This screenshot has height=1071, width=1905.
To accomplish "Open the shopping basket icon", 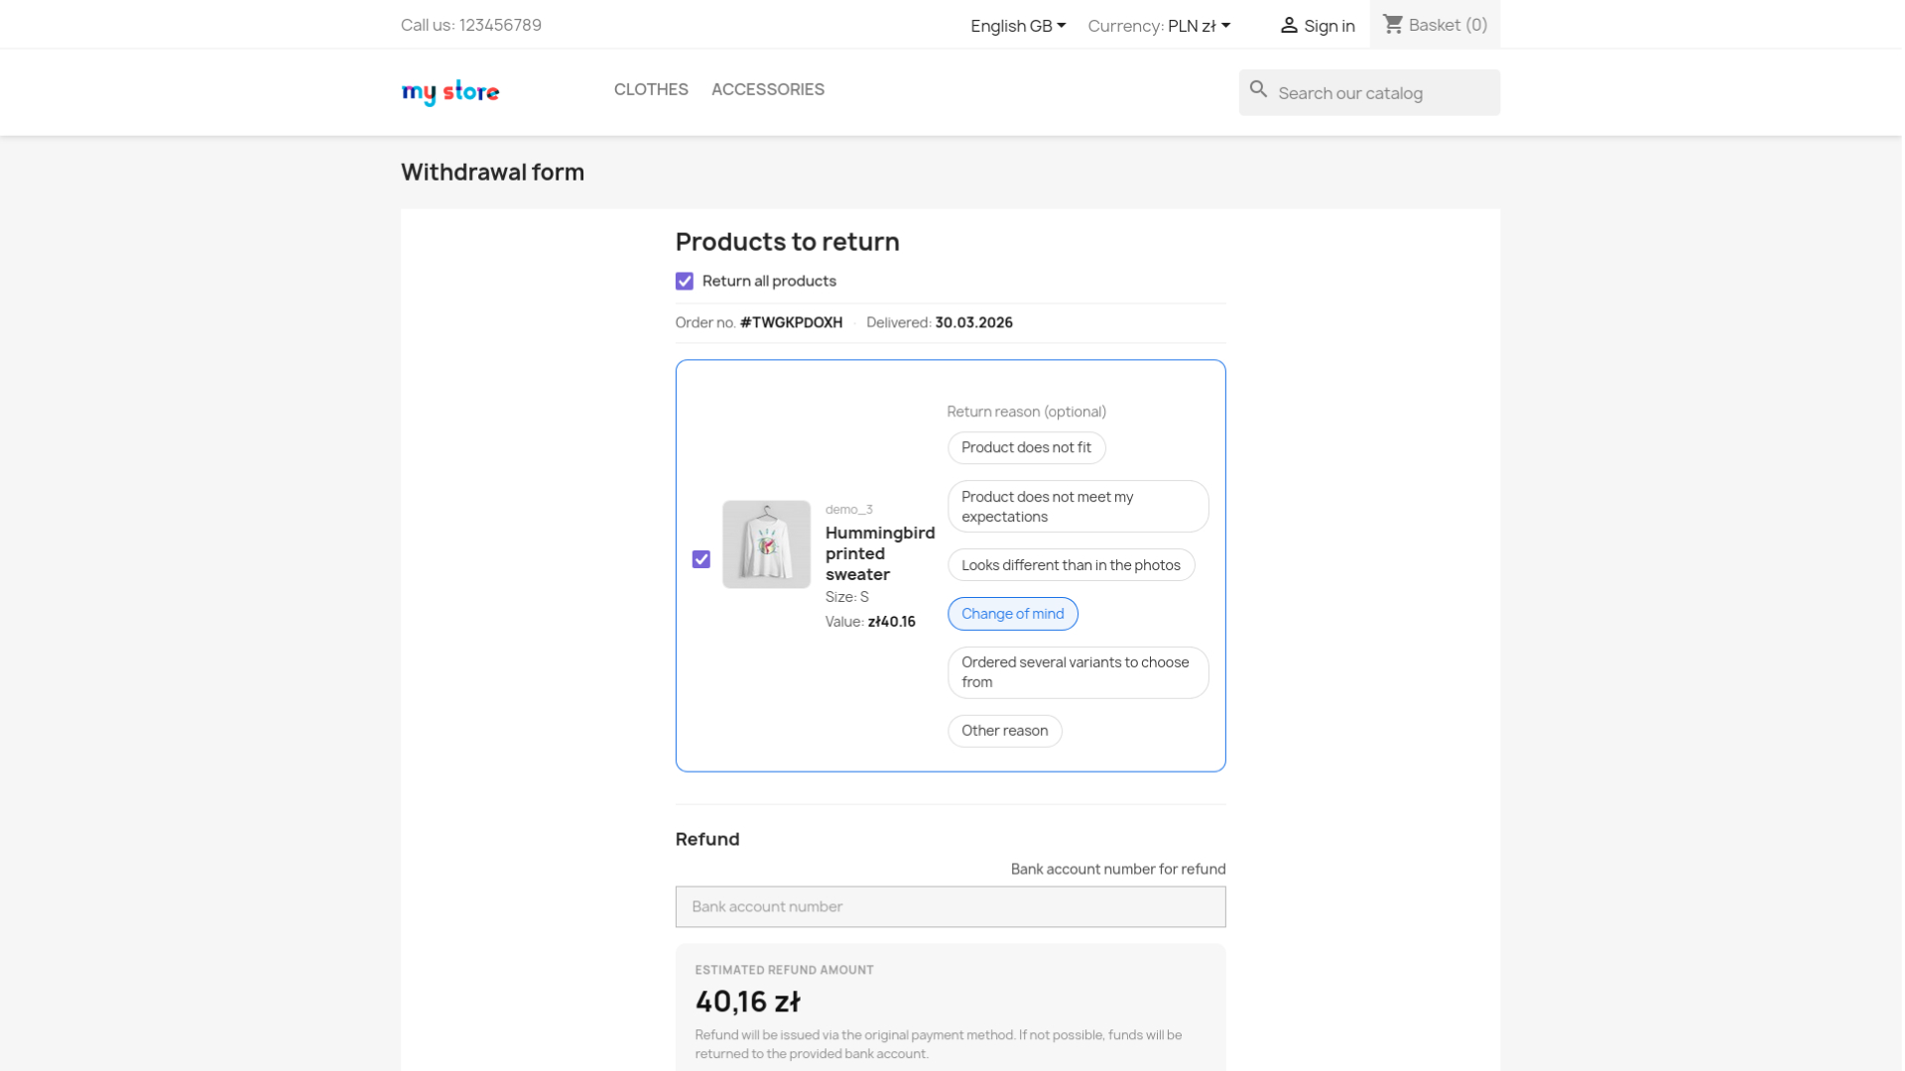I will pyautogui.click(x=1394, y=24).
